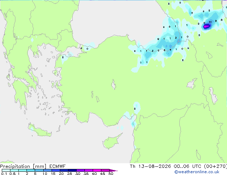Select the 25–30 mm dark navy legend box
The image size is (227, 175).
(72, 170)
